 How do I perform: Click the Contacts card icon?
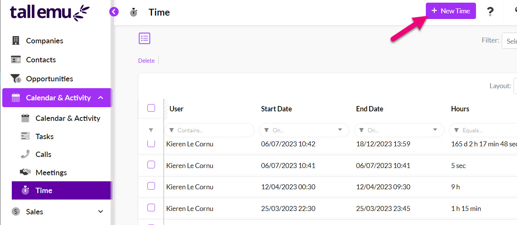pos(16,60)
